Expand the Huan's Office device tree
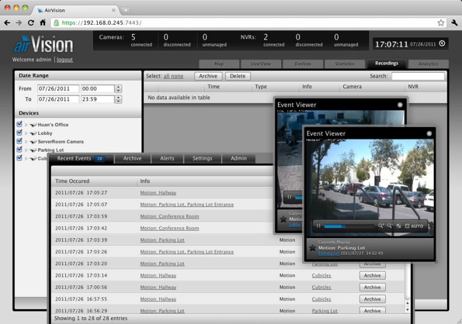The image size is (462, 324). pyautogui.click(x=26, y=125)
